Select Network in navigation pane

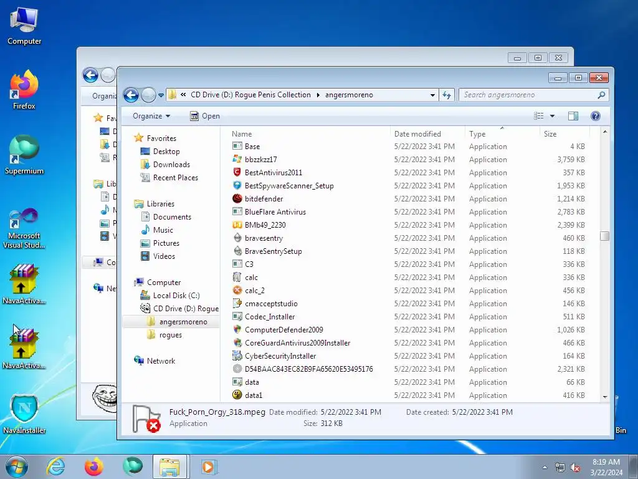tap(161, 361)
